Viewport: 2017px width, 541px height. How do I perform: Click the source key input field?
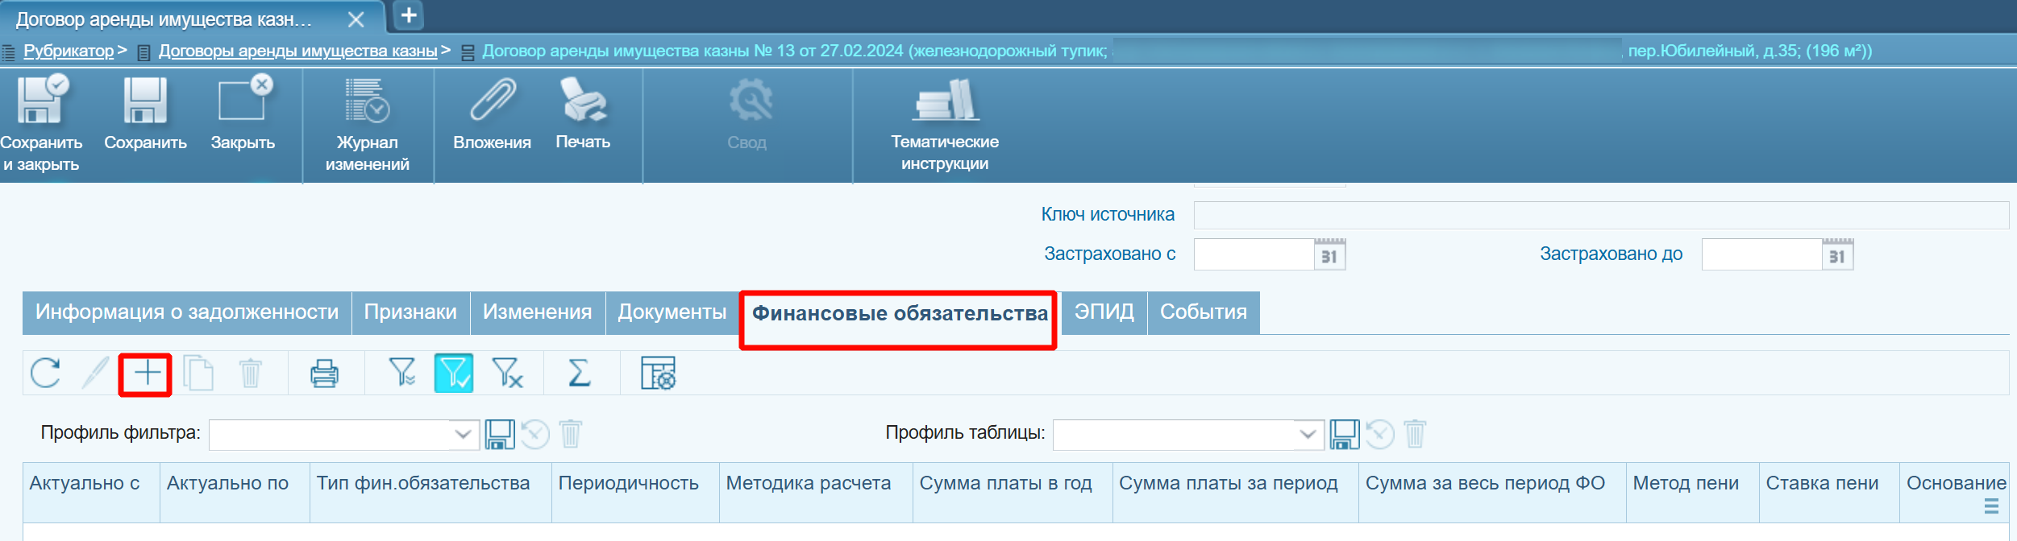click(1600, 215)
